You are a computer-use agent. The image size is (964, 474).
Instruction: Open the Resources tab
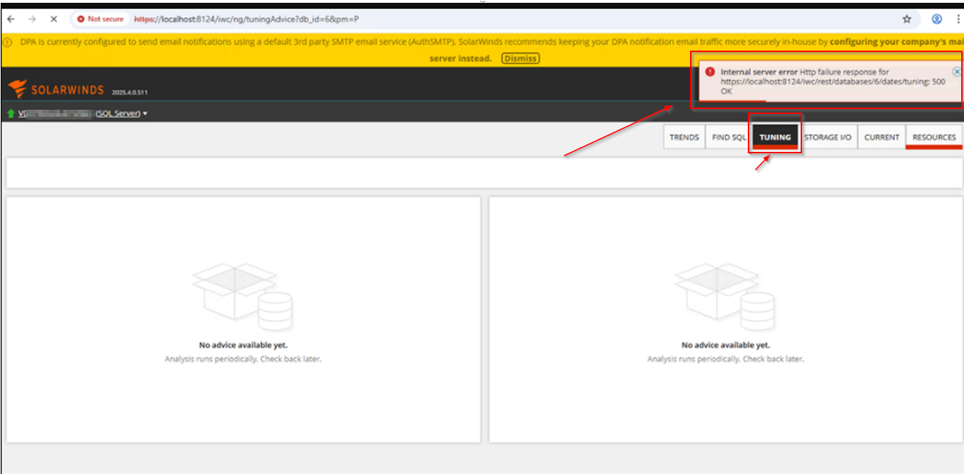pos(934,137)
